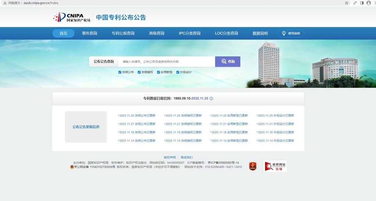Open 2025.11.14 实用新型已更新 link
Screen dimensions: 376x201
coord(229,140)
